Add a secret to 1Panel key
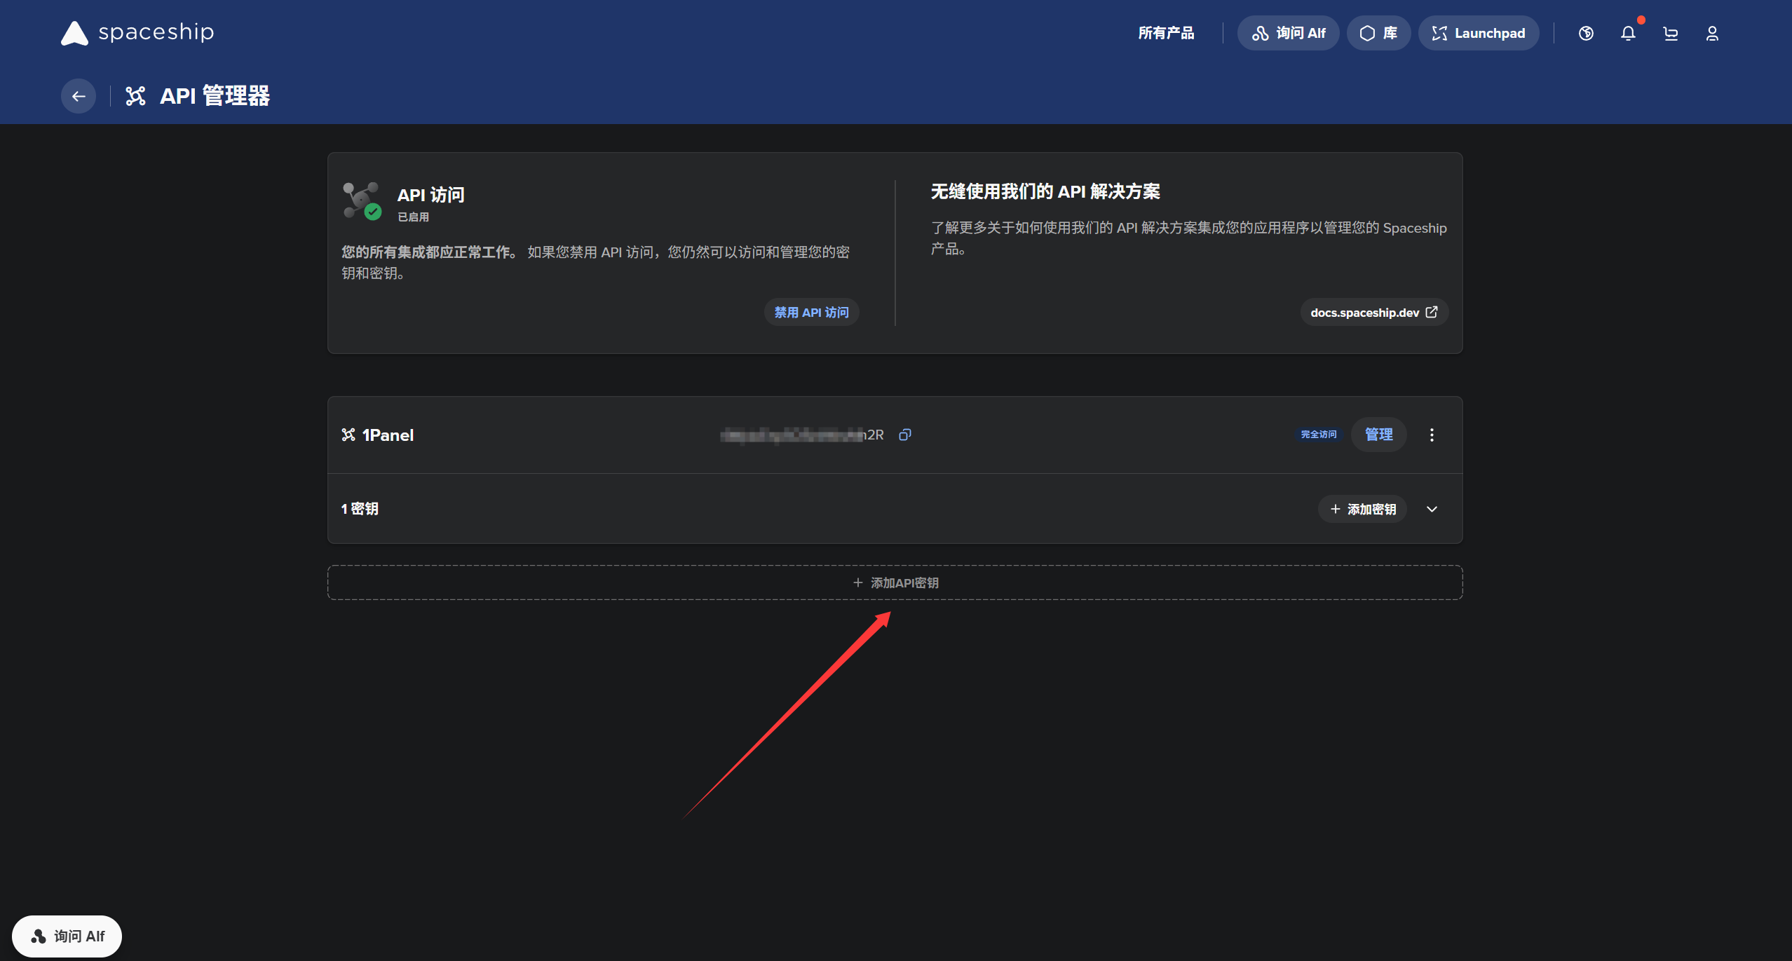Viewport: 1792px width, 961px height. point(1362,509)
